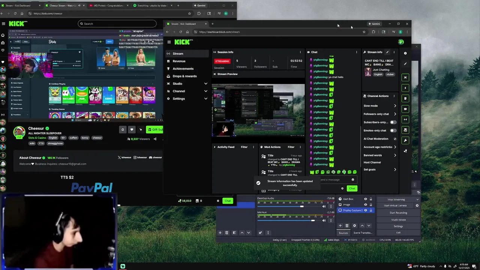Hide Alert Box source visibility eye
The height and width of the screenshot is (270, 480).
point(366,199)
